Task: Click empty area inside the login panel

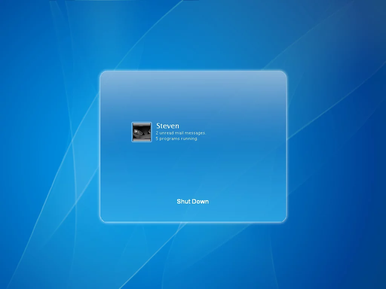Action: [x=234, y=169]
